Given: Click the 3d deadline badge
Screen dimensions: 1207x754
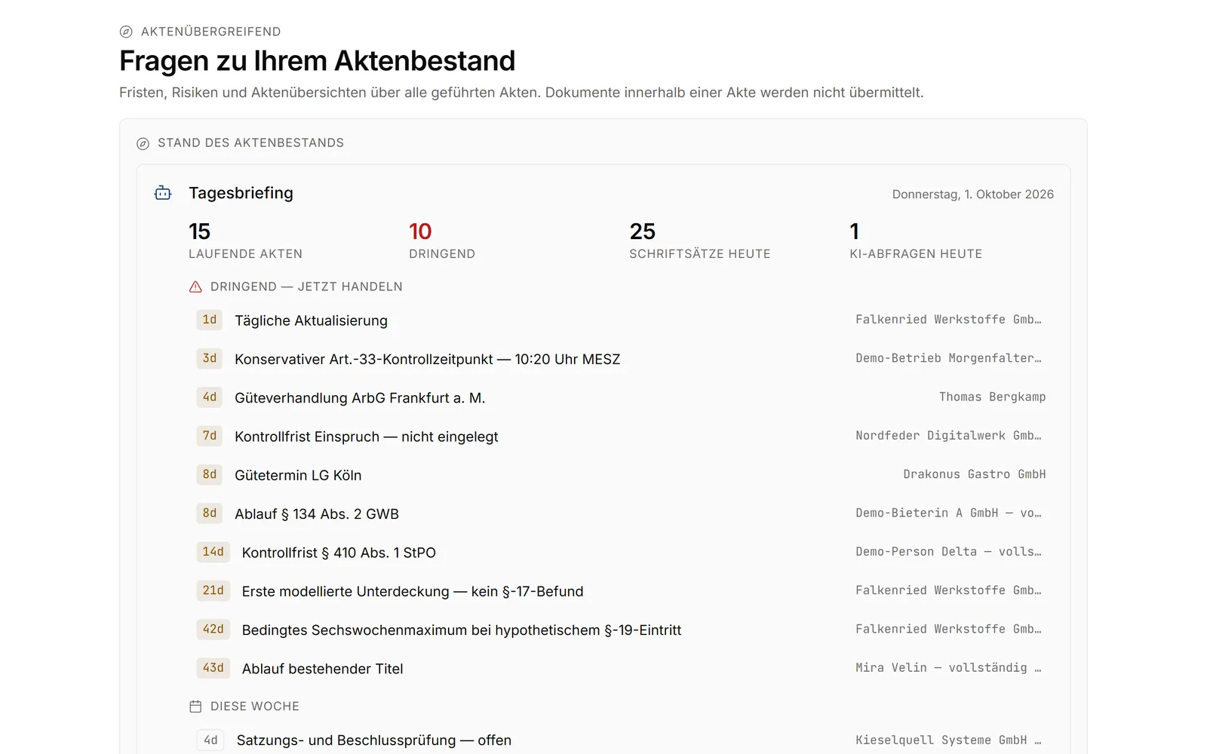Looking at the screenshot, I should (x=210, y=358).
